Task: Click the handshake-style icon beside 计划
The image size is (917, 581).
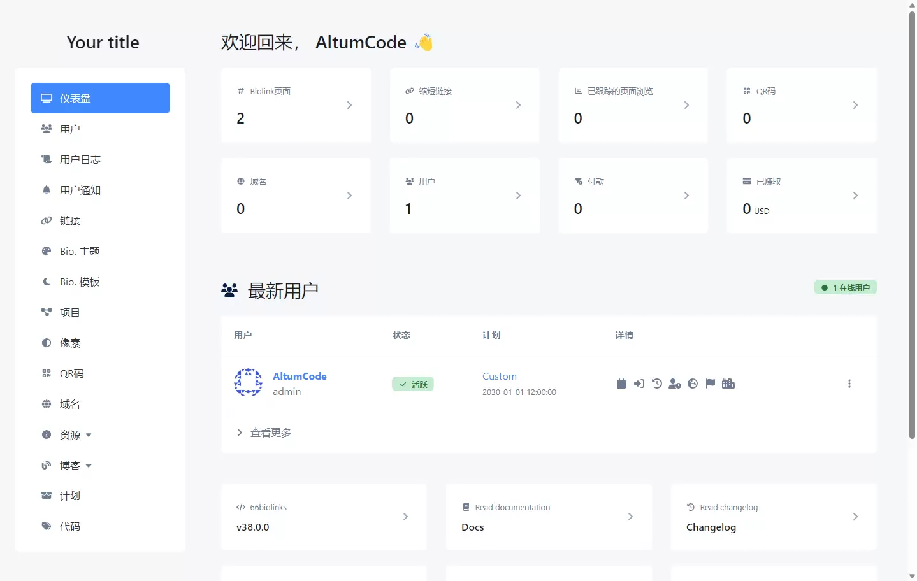Action: (x=47, y=496)
